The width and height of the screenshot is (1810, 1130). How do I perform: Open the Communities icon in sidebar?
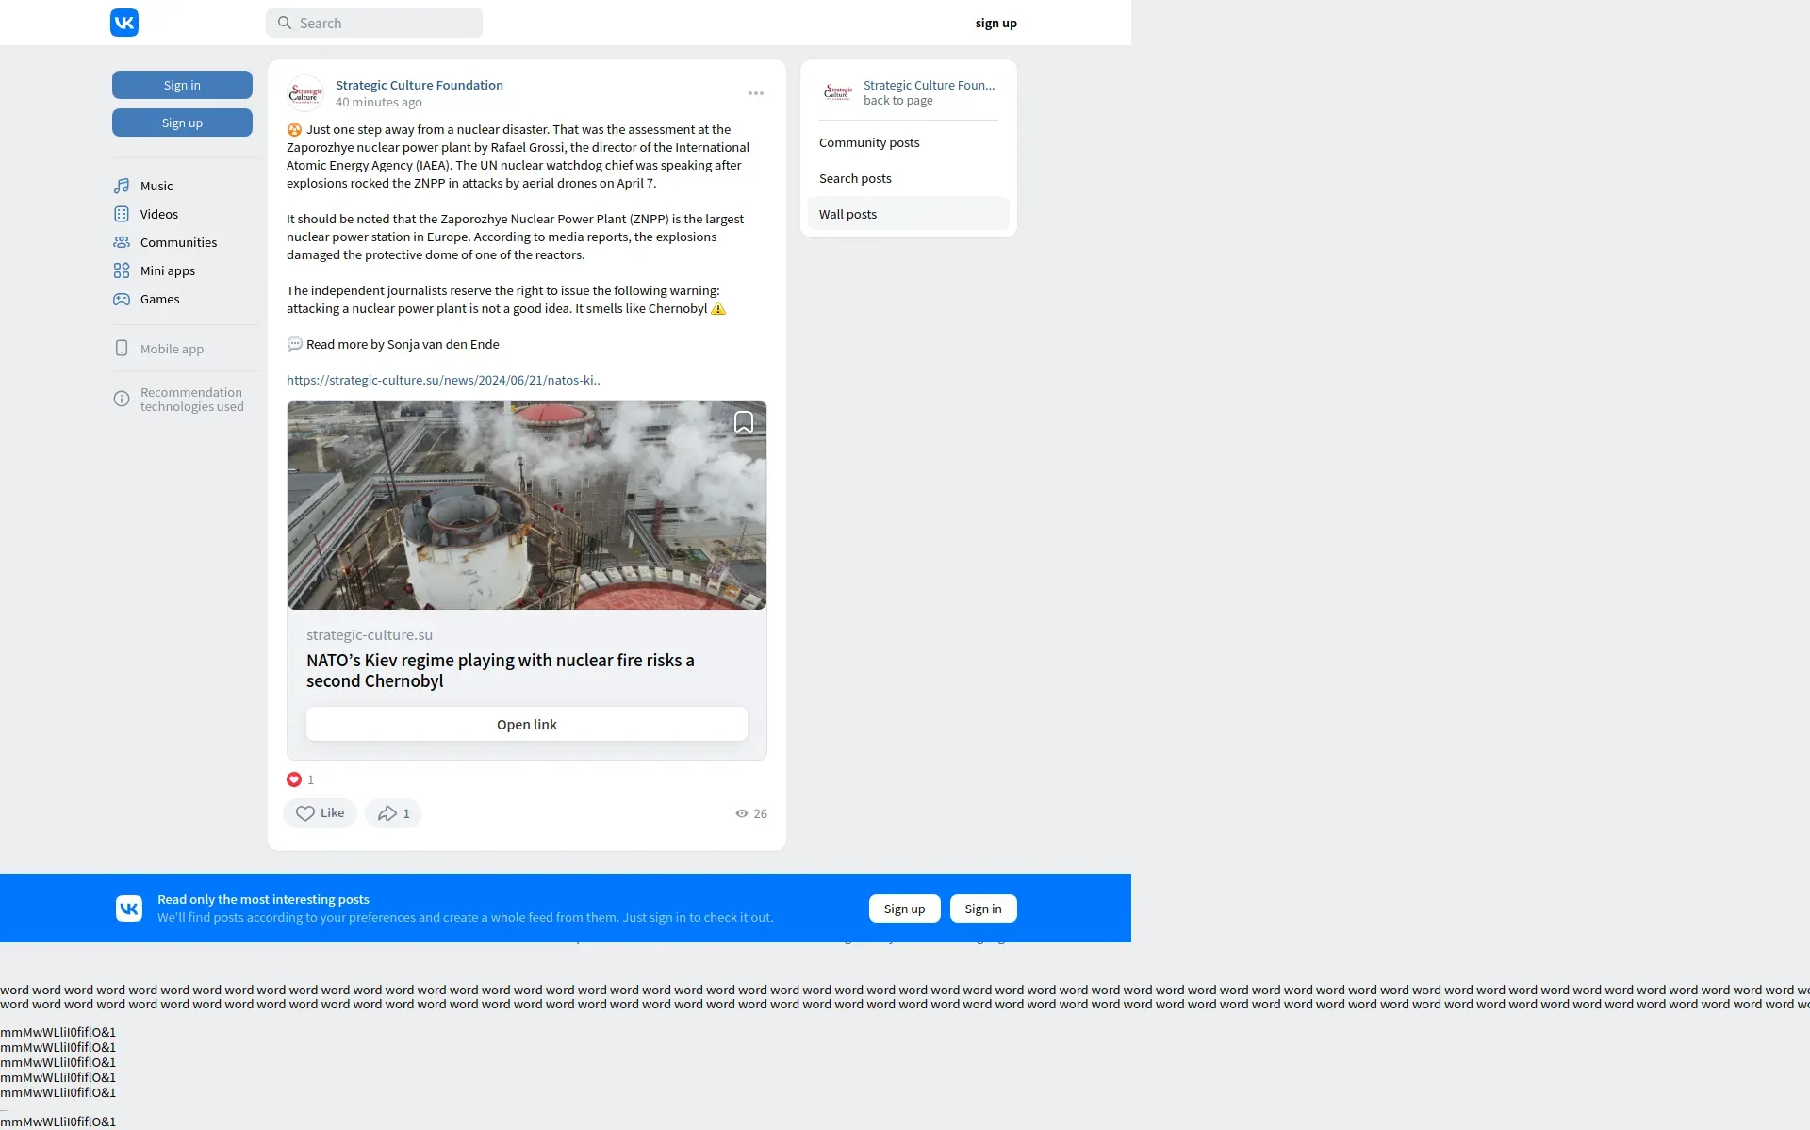point(122,242)
